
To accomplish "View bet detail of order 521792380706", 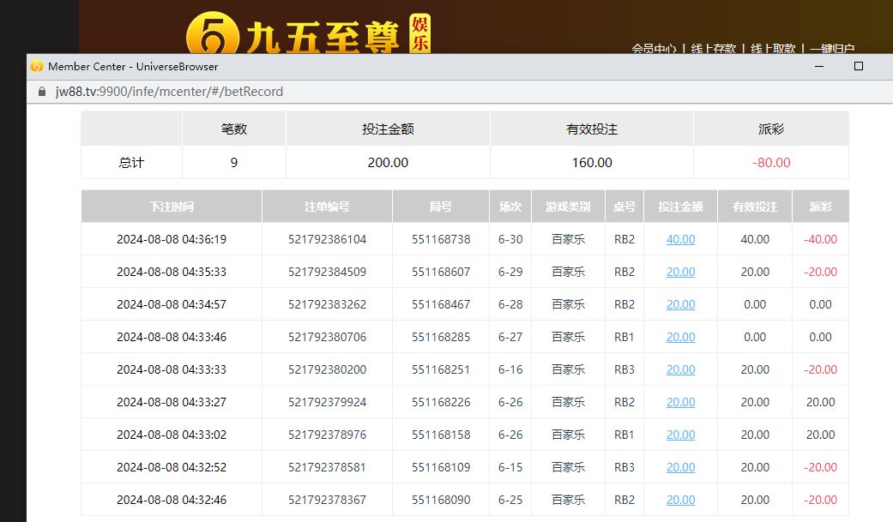I will (680, 337).
